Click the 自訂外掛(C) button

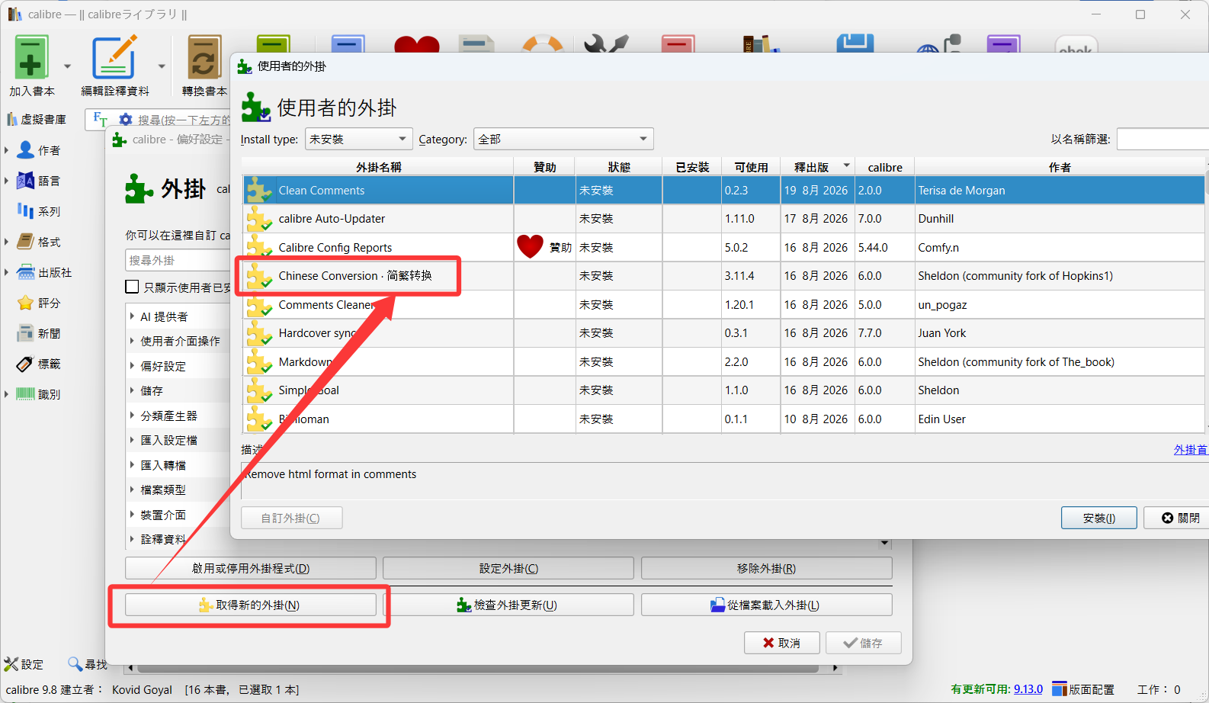[291, 518]
